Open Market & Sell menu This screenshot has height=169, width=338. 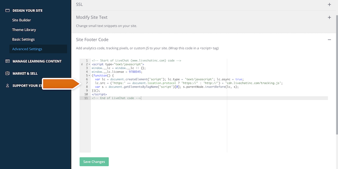tap(25, 73)
